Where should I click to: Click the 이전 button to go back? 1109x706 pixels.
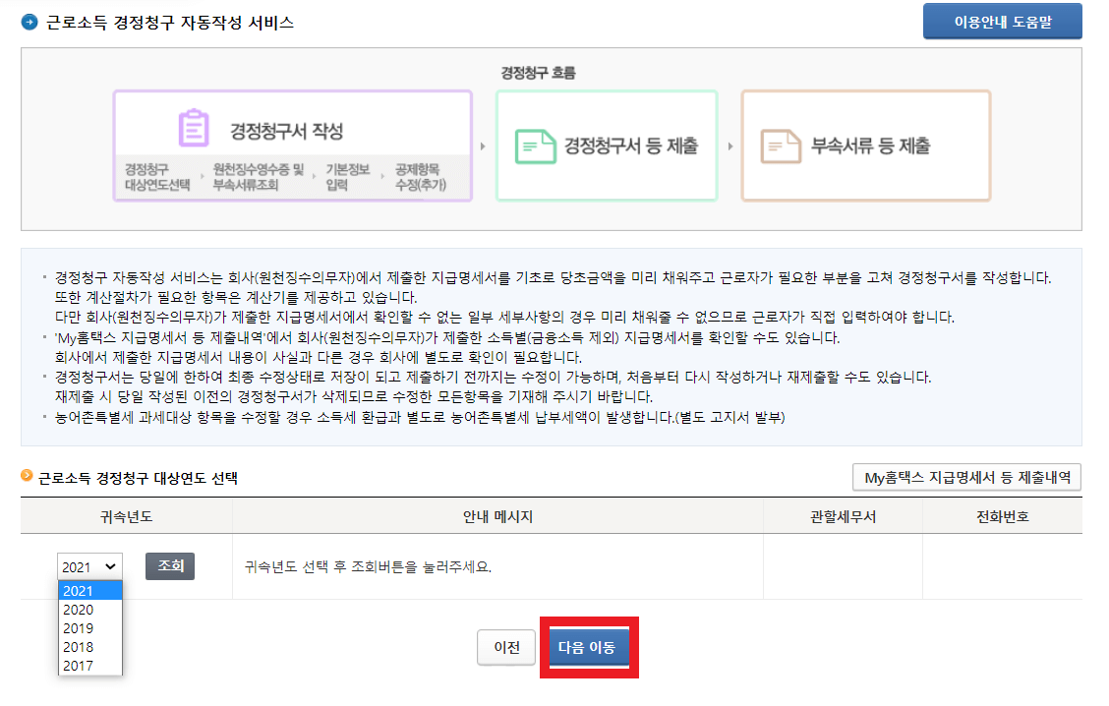point(505,647)
